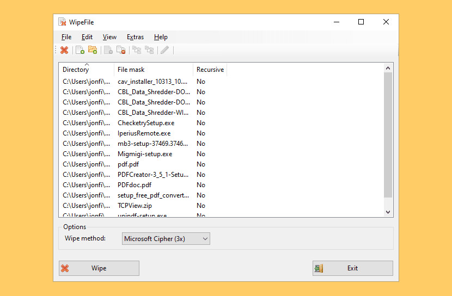Select the mb3-setup-37469.3746... entry

[x=153, y=144]
